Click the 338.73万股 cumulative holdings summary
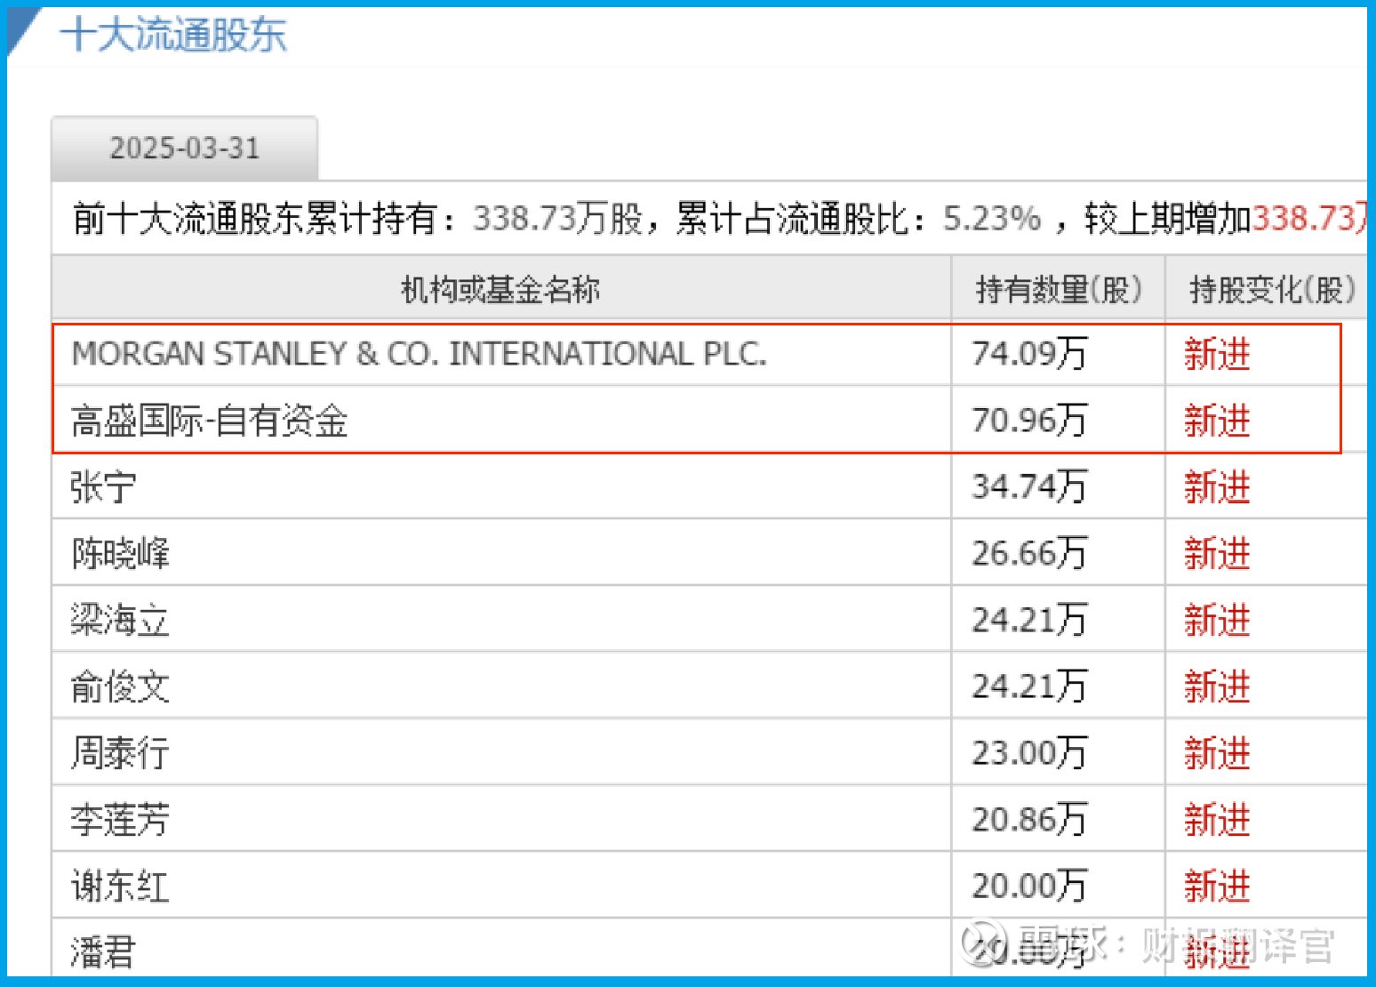 pos(556,218)
